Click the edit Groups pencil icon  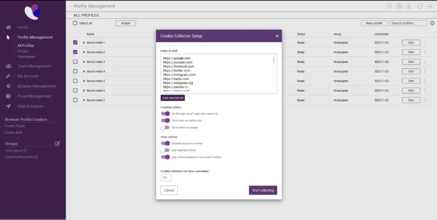point(58,144)
